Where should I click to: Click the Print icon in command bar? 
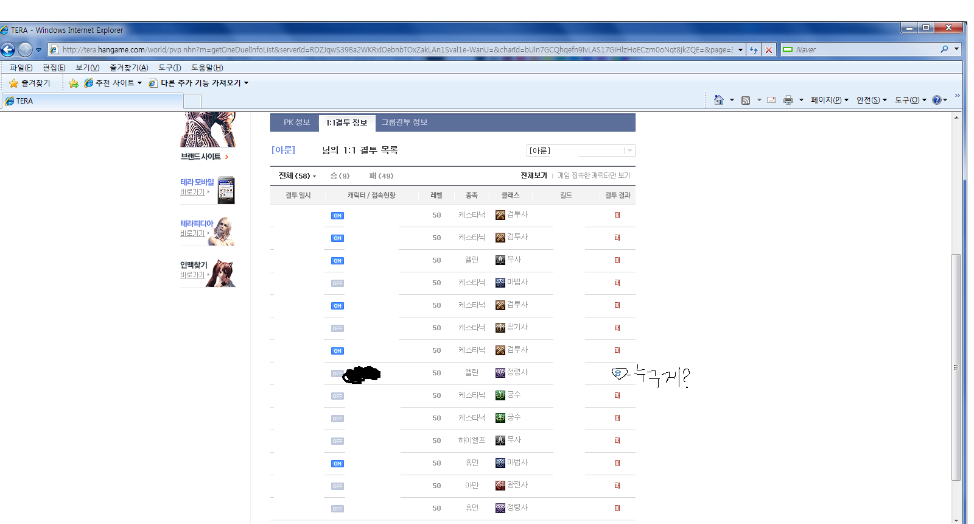pos(788,100)
